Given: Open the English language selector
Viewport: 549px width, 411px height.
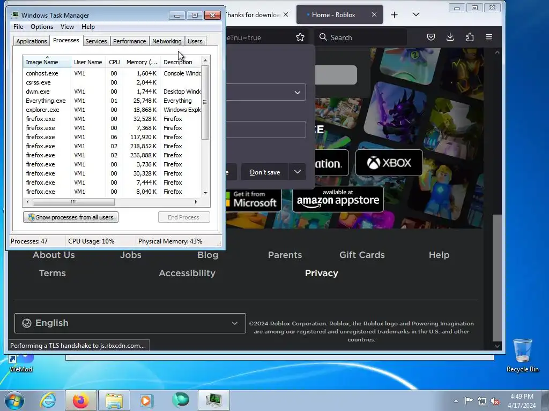Looking at the screenshot, I should coord(130,323).
